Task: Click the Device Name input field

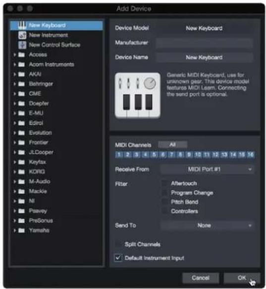Action: (204, 57)
